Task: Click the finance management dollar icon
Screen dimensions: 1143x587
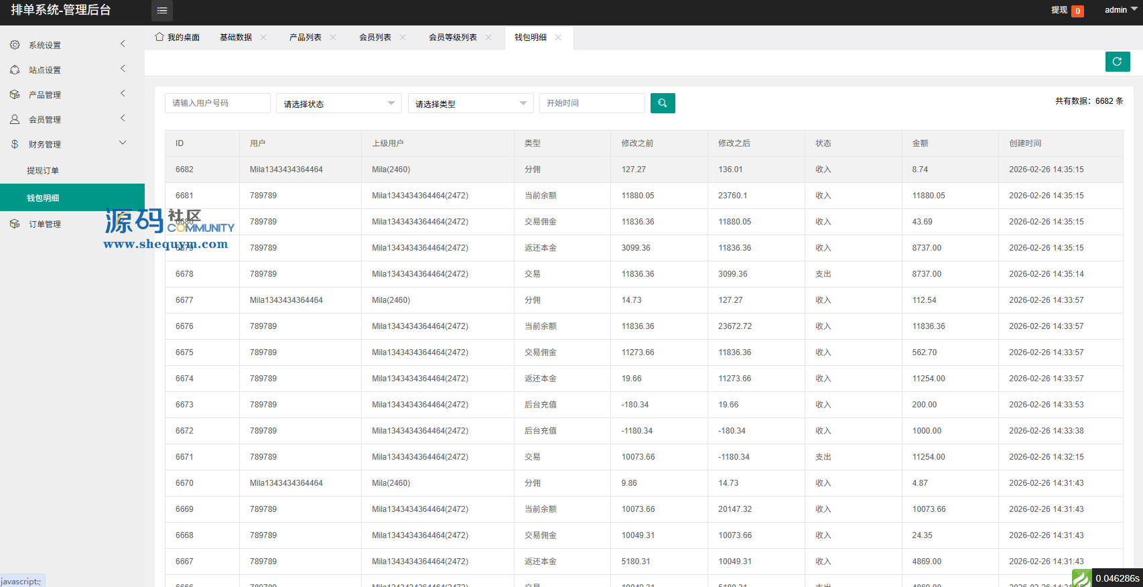Action: (15, 144)
